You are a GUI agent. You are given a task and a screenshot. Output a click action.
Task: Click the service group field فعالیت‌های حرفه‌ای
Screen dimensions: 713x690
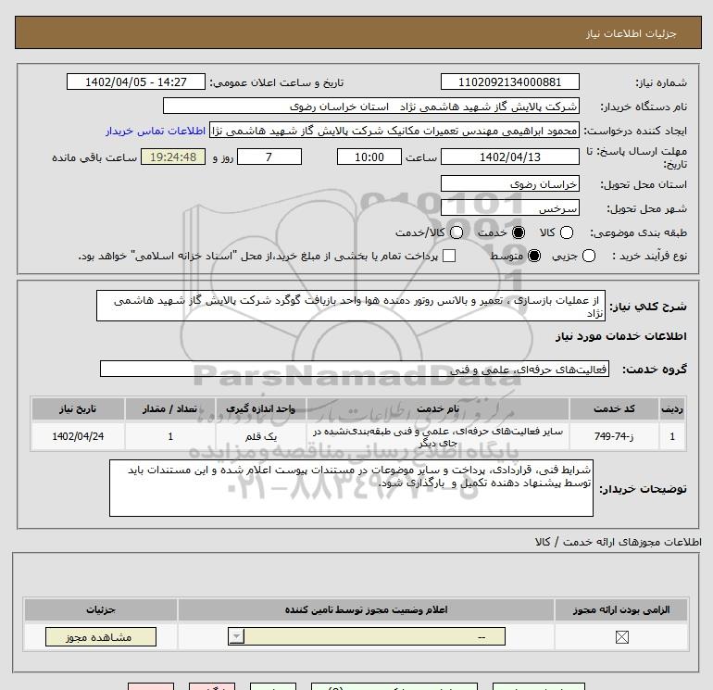tap(355, 369)
